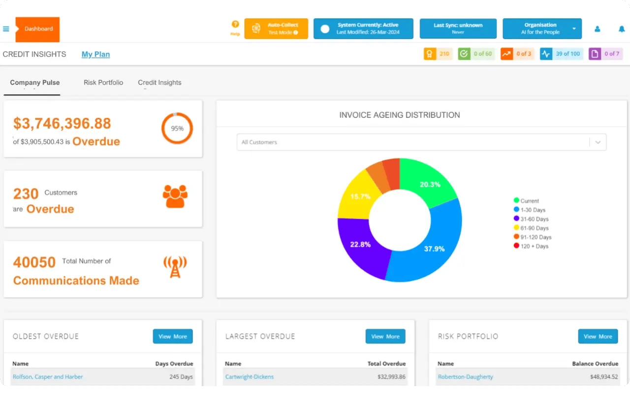Click the Last Sync unknown button

coord(458,28)
